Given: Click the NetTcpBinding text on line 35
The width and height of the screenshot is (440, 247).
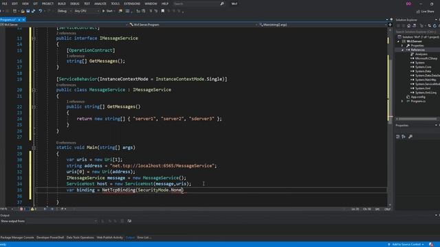Looking at the screenshot, I should pos(119,190).
